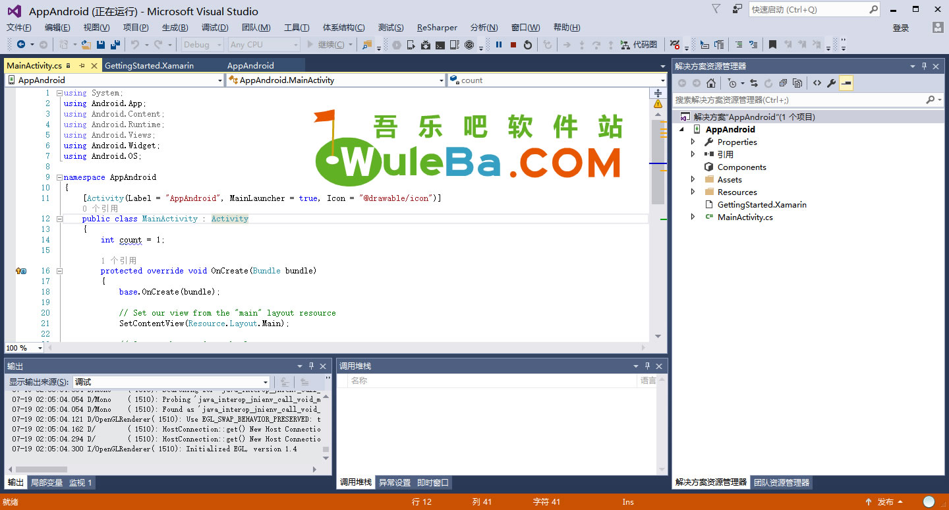The image size is (949, 510).
Task: Toggle Show All Files in Solution Explorer
Action: 797,83
